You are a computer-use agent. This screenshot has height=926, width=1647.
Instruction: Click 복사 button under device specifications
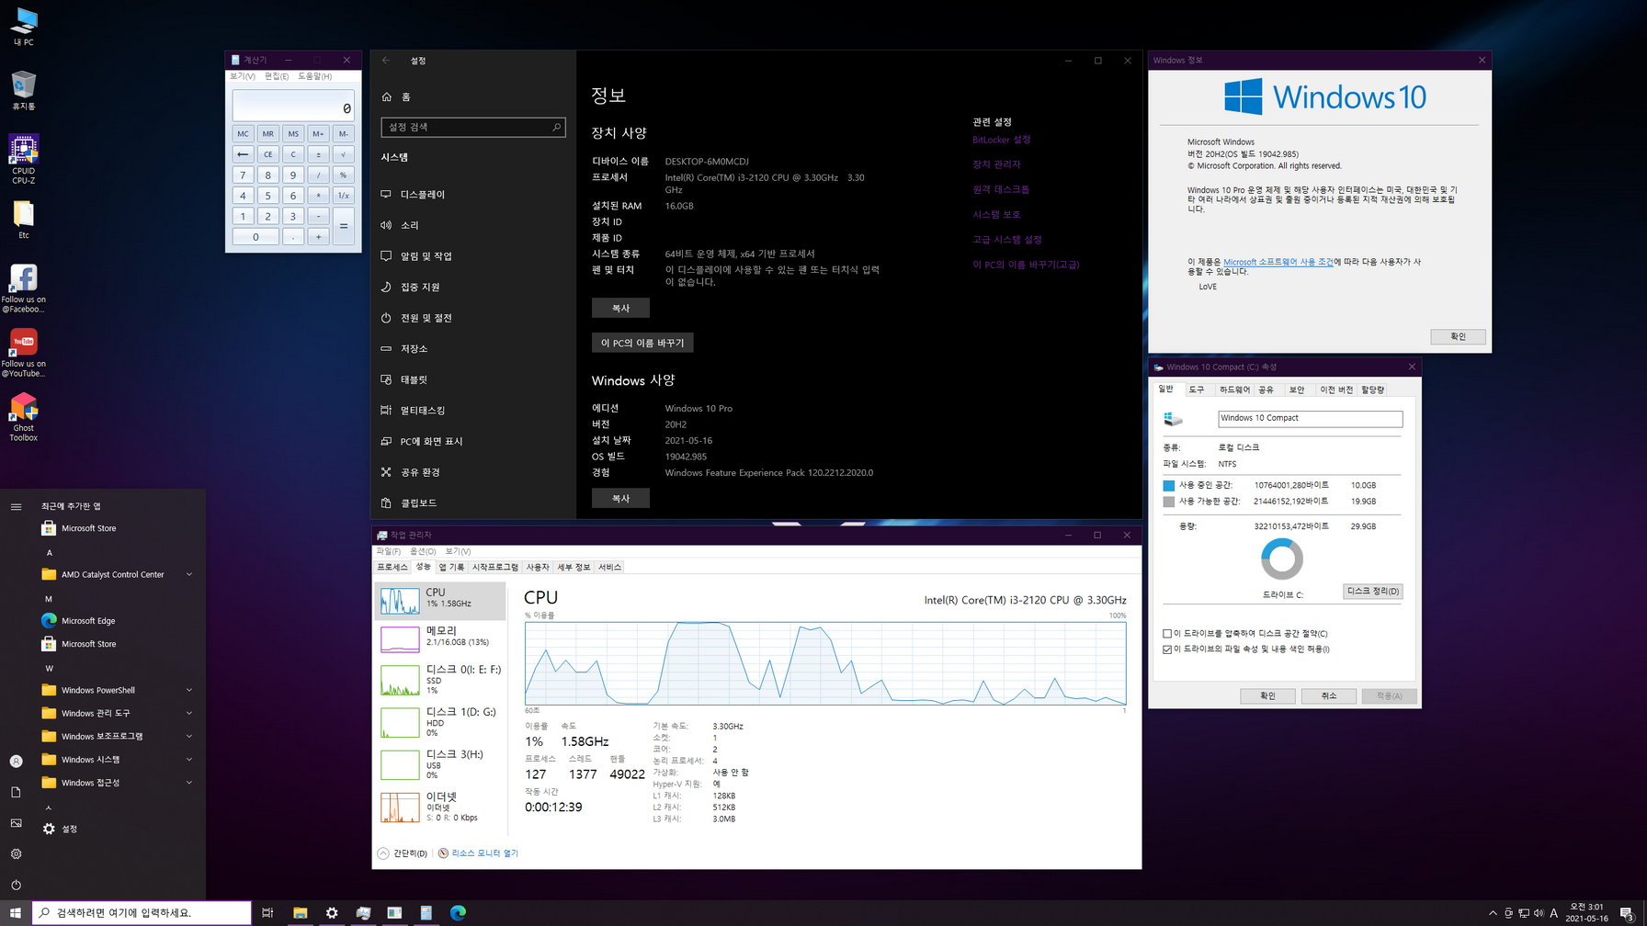coord(620,308)
